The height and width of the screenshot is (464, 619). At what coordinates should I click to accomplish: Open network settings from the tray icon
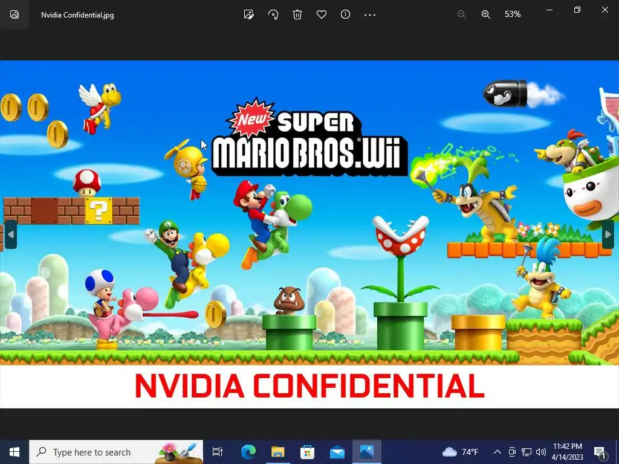[527, 452]
